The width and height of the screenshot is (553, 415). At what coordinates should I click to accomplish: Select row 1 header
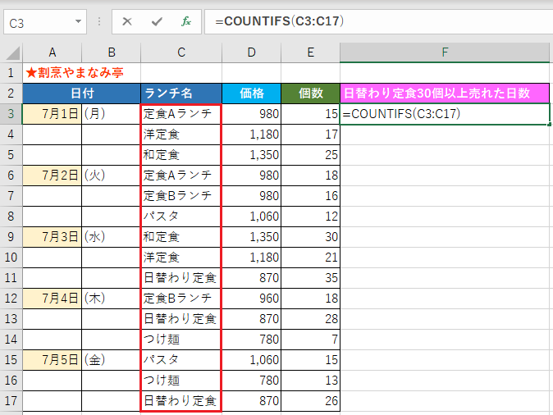click(11, 73)
